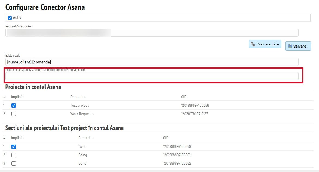Click the Denumire header in projects table
319x172 pixels.
(78, 97)
